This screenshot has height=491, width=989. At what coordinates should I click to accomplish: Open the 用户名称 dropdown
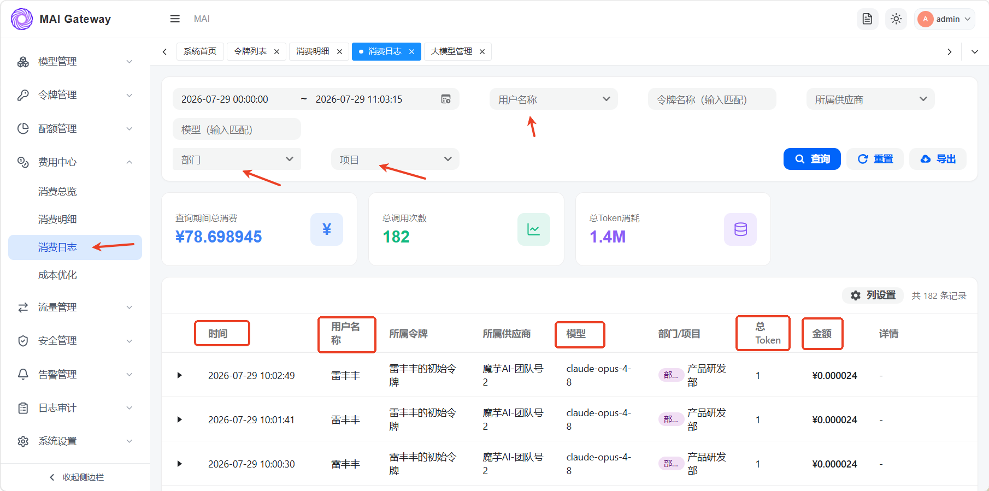[554, 99]
